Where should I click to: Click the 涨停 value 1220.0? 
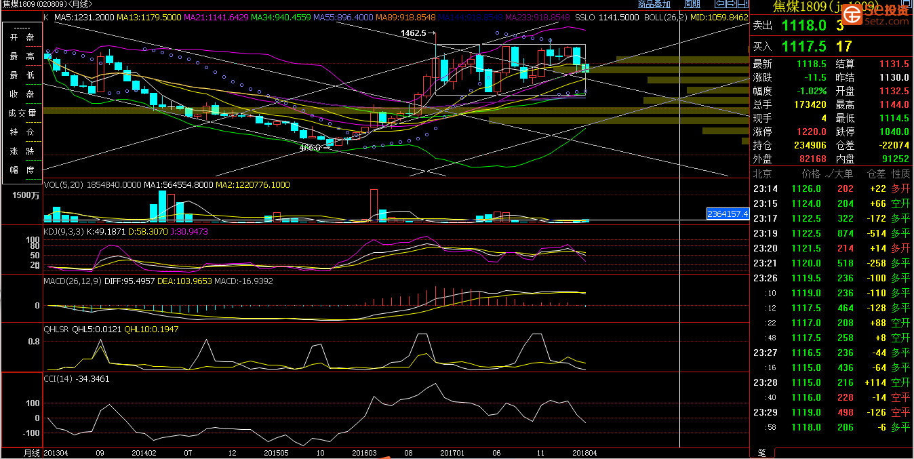click(x=812, y=132)
